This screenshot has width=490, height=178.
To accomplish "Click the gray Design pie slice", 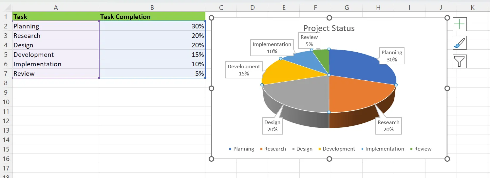I will [301, 95].
